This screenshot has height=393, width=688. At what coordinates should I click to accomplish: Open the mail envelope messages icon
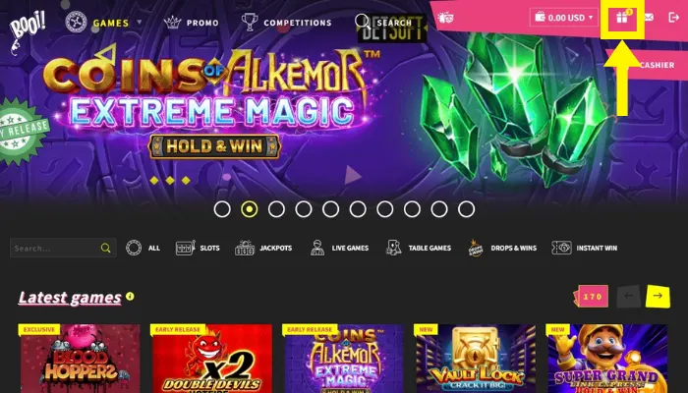tap(649, 18)
